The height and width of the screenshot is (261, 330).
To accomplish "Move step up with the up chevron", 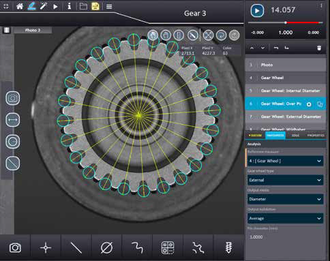I will click(x=252, y=48).
